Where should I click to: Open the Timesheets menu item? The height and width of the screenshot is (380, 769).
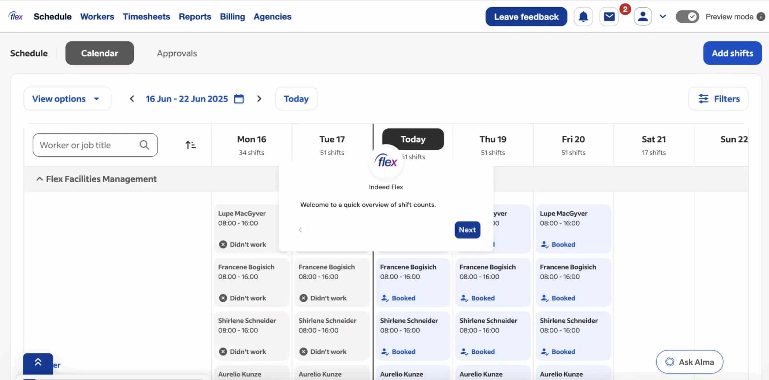tap(146, 17)
